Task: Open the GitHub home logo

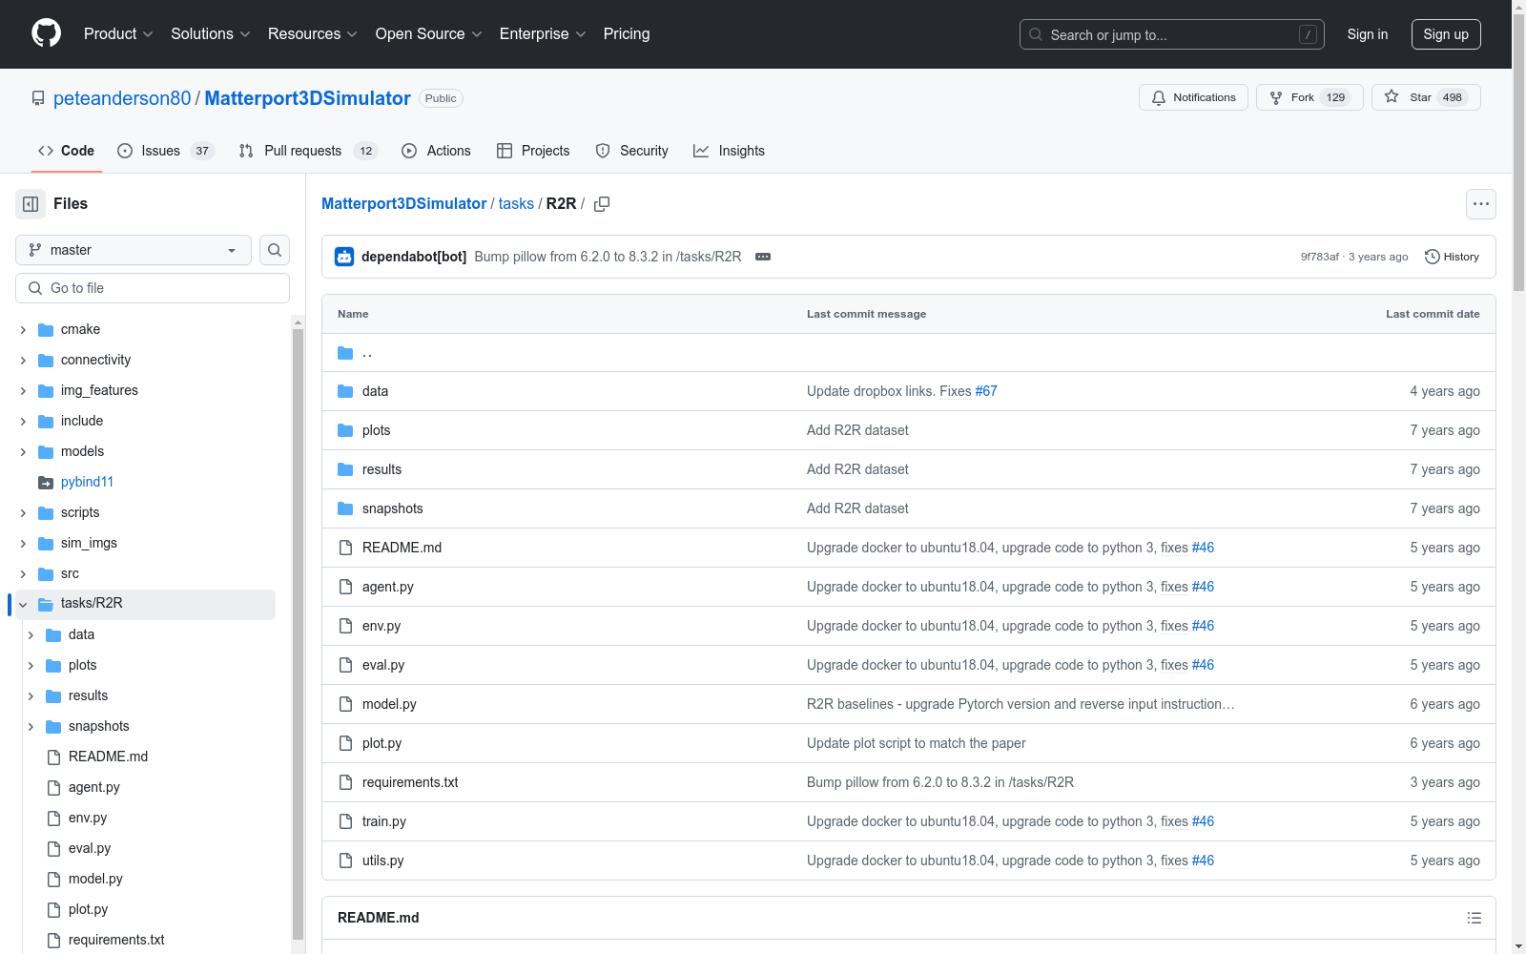Action: 46,33
